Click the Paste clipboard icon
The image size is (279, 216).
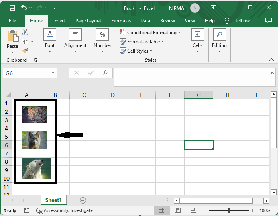coord(13,36)
